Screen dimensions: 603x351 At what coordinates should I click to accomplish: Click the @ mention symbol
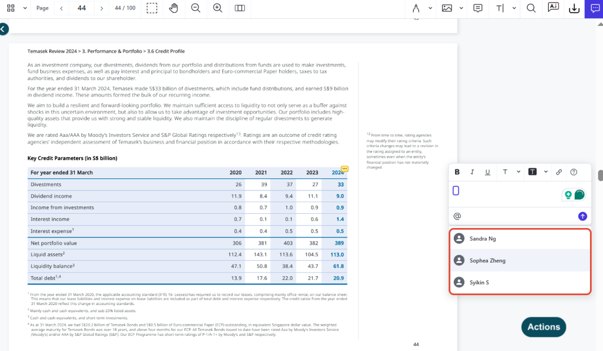[457, 216]
